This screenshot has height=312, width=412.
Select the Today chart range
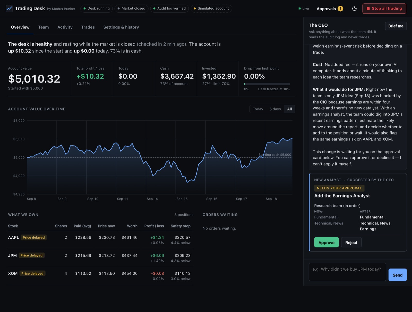coord(258,109)
